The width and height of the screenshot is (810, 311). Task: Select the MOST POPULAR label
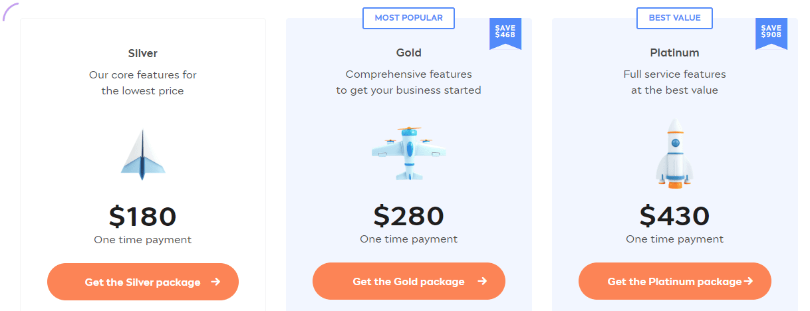[x=408, y=18]
